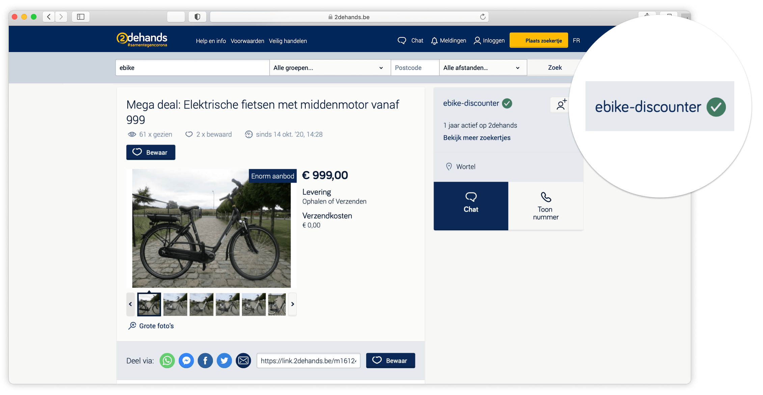Image resolution: width=763 pixels, height=395 pixels.
Task: Click the reload page icon
Action: [483, 17]
